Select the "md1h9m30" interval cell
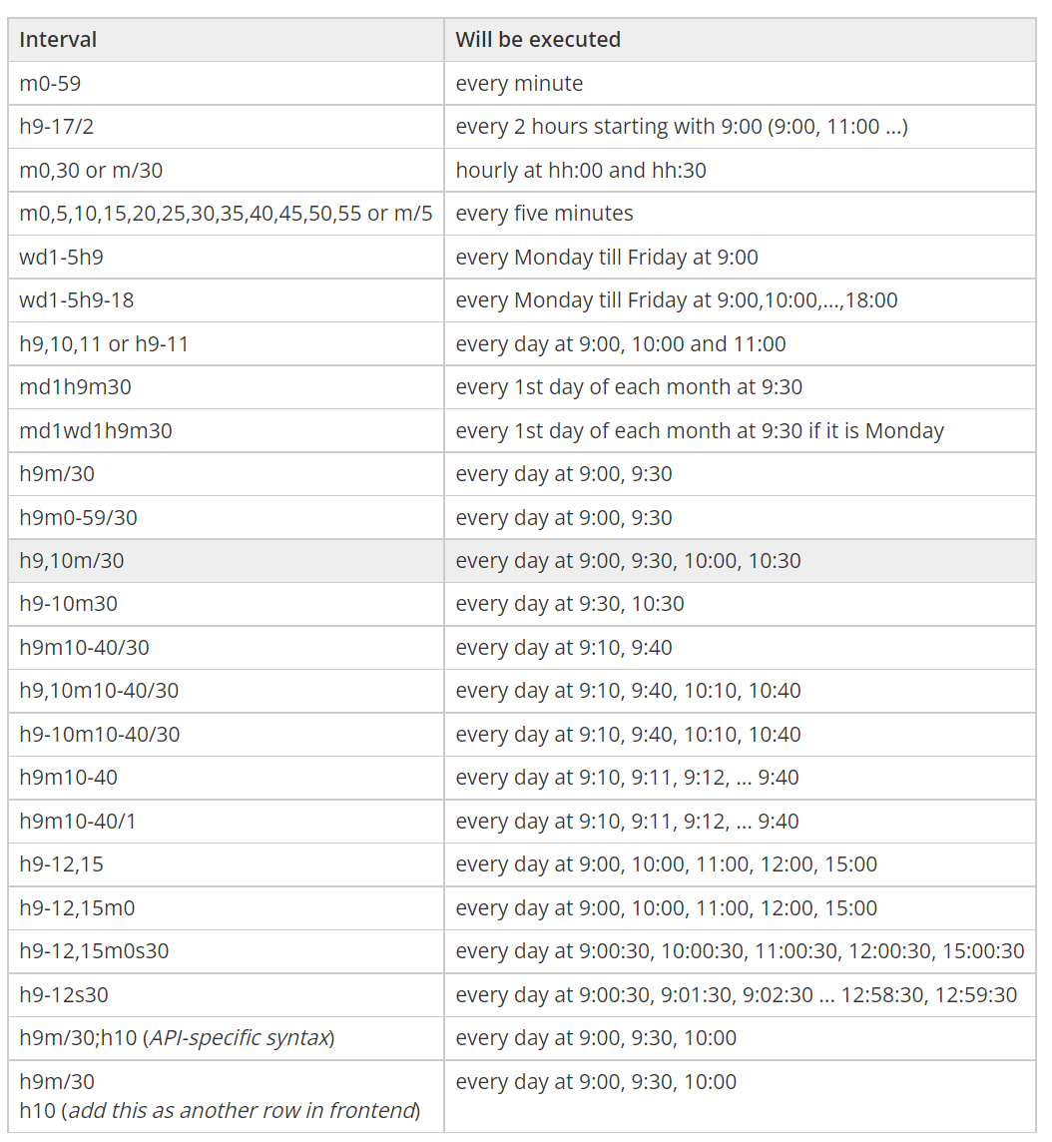The image size is (1052, 1142). 75,387
